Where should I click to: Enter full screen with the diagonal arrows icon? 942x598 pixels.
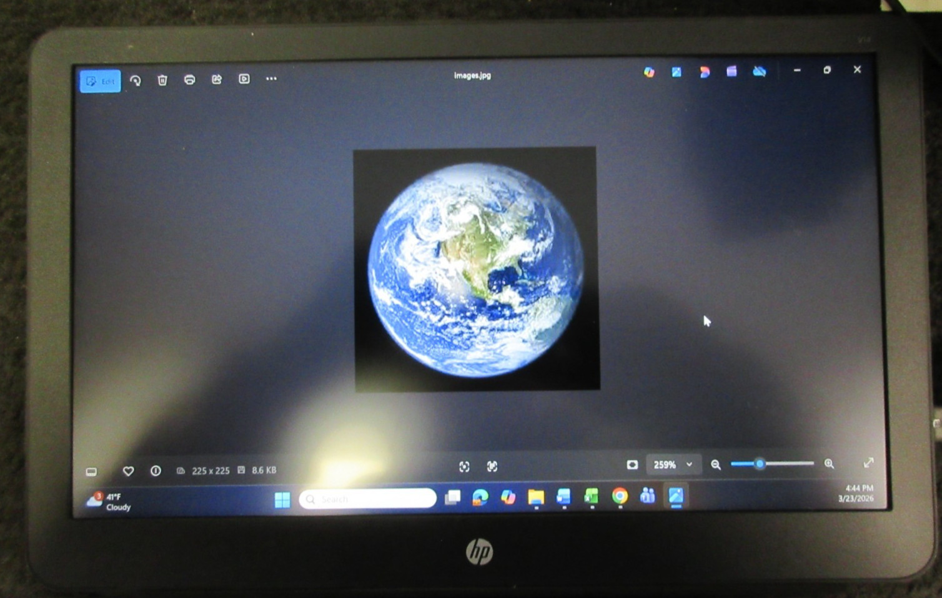(x=868, y=463)
